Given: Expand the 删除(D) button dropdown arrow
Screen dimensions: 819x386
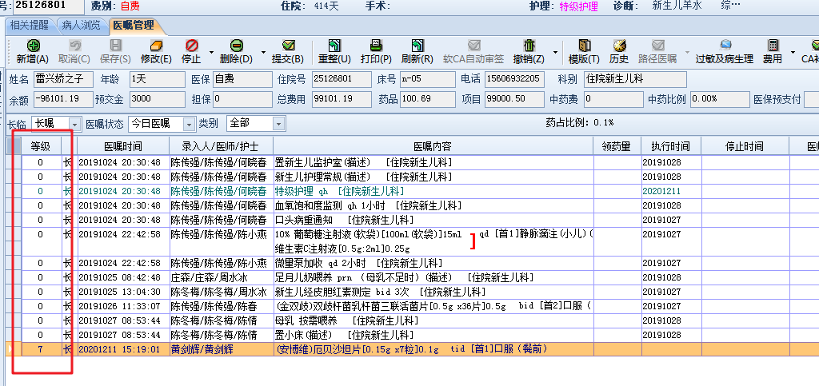Looking at the screenshot, I should [262, 52].
